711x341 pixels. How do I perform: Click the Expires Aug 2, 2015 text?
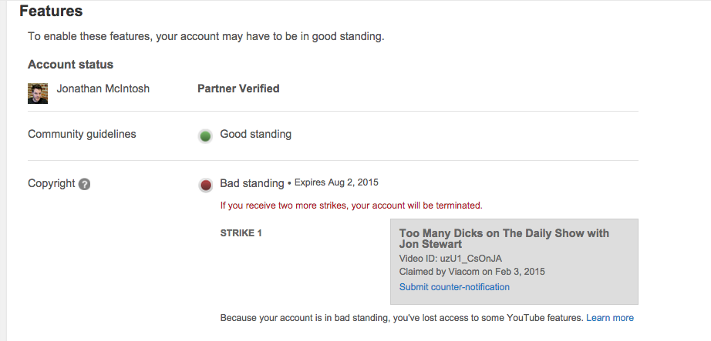pyautogui.click(x=336, y=183)
